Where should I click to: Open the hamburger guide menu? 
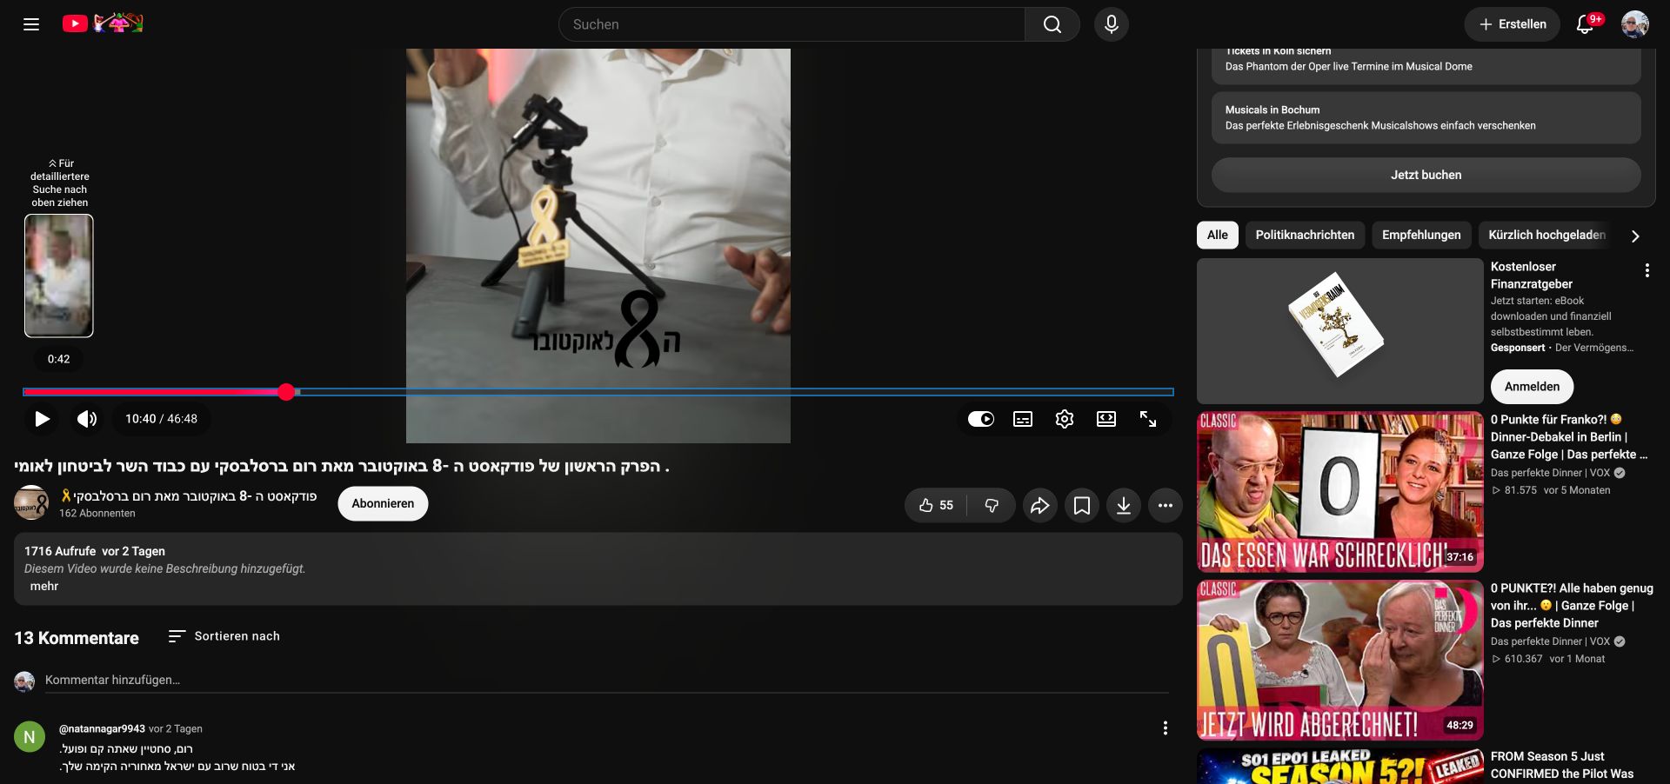(x=31, y=24)
